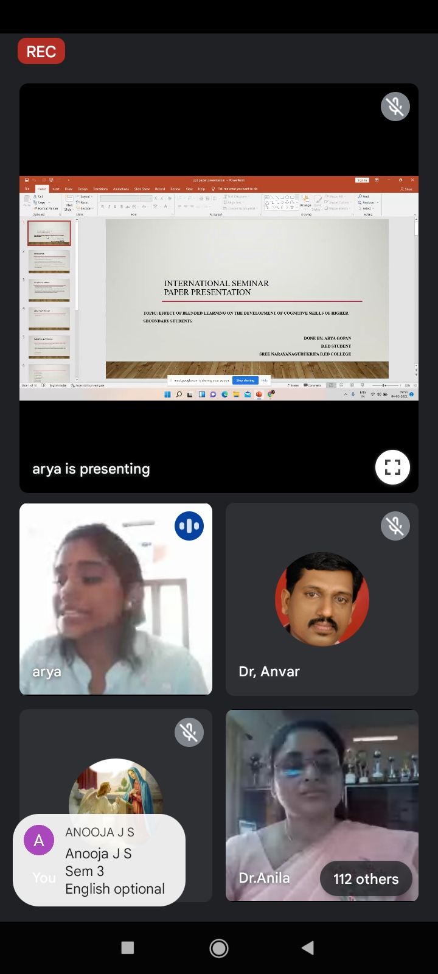Tap muted mic icon on your own tile

tap(189, 732)
